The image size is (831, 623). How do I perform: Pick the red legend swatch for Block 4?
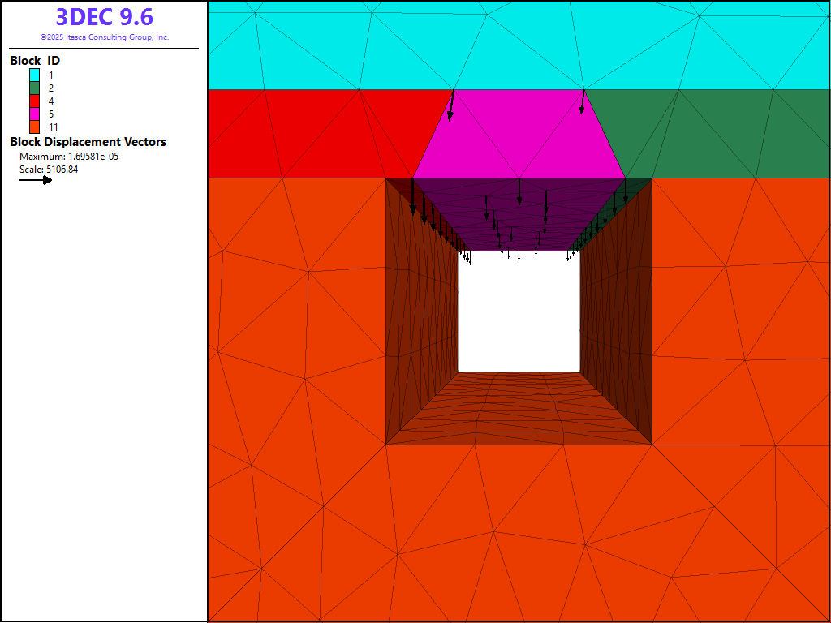[35, 101]
